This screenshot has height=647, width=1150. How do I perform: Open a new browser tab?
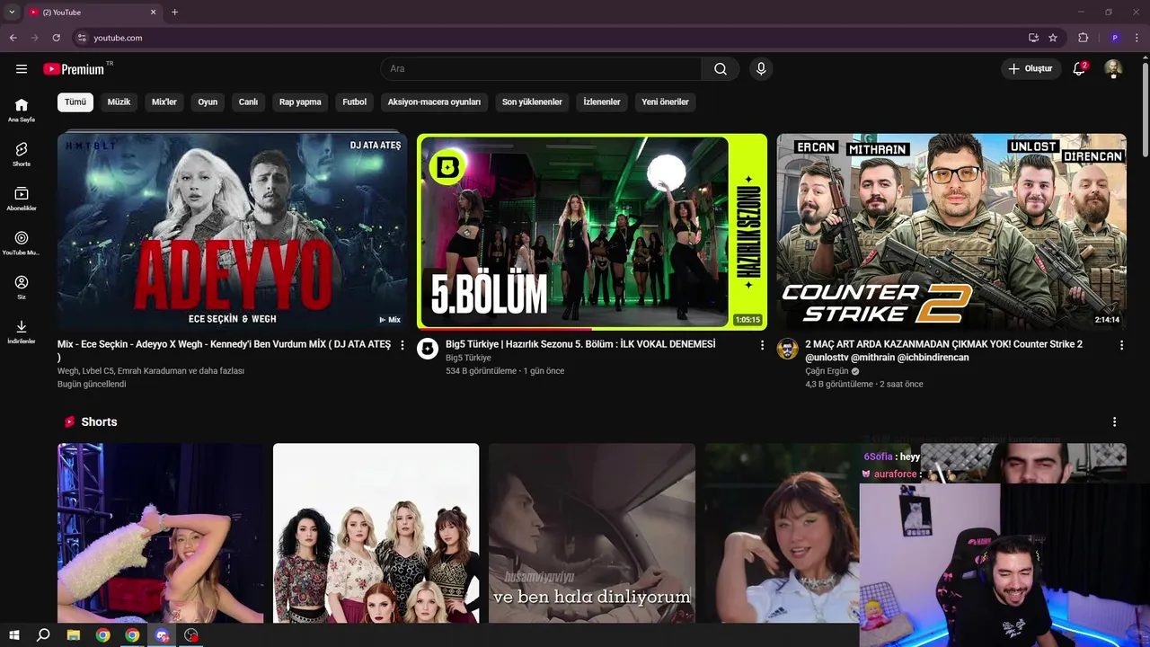[x=174, y=12]
